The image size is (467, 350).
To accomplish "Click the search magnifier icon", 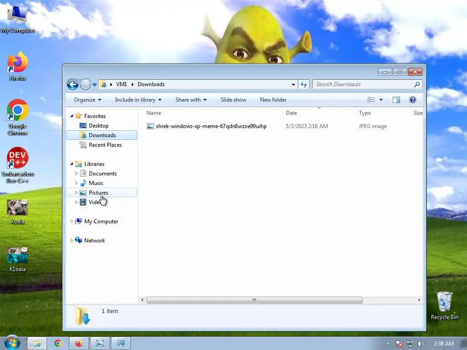I will 417,84.
